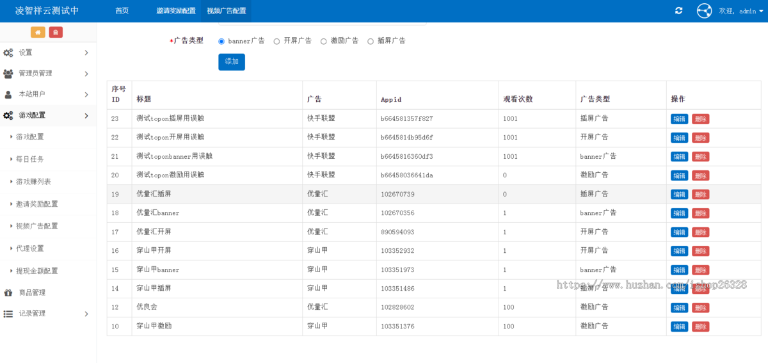Edit row 16 穿山甲开屏
768x363 pixels.
point(679,251)
